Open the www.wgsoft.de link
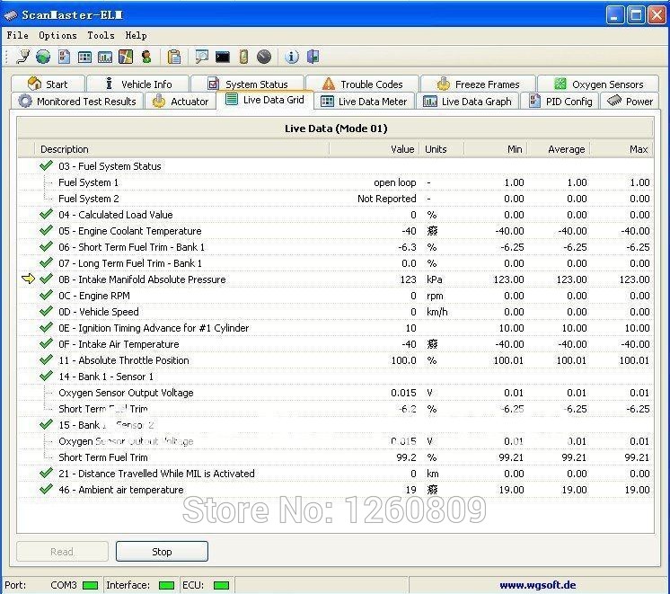670x594 pixels. (x=537, y=585)
